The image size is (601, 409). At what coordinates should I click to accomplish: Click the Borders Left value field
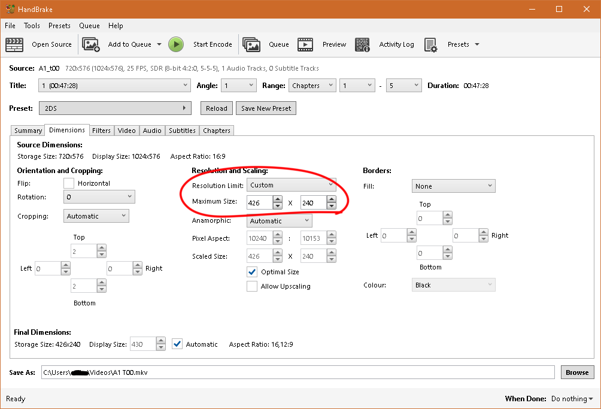394,235
